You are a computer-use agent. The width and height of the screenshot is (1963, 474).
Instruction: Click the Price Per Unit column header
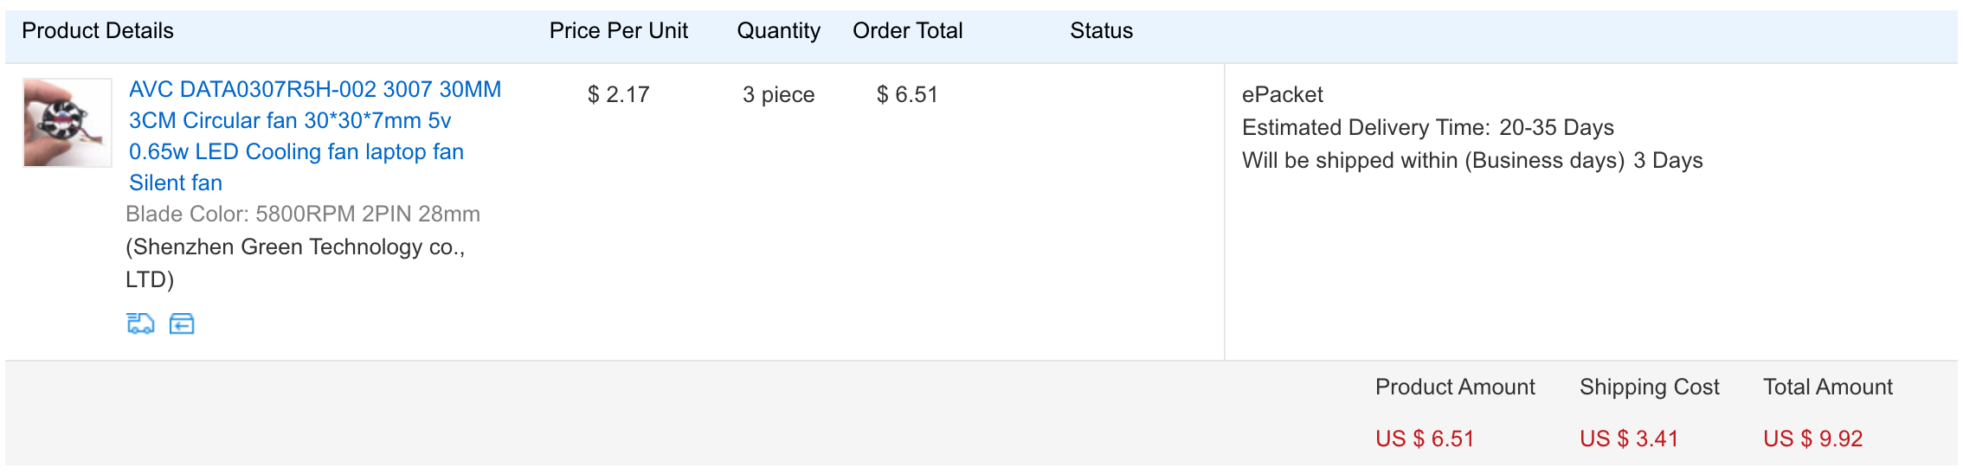[x=618, y=31]
